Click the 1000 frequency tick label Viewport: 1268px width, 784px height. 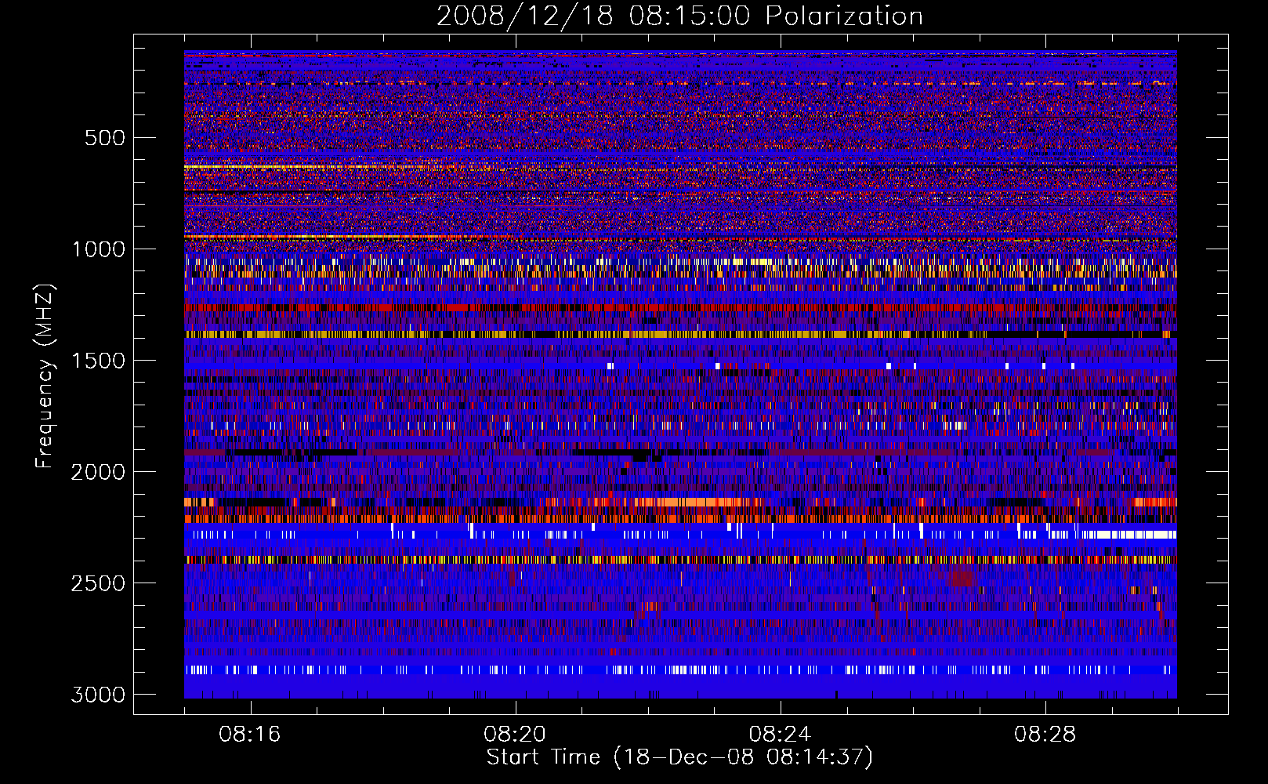[x=98, y=249]
